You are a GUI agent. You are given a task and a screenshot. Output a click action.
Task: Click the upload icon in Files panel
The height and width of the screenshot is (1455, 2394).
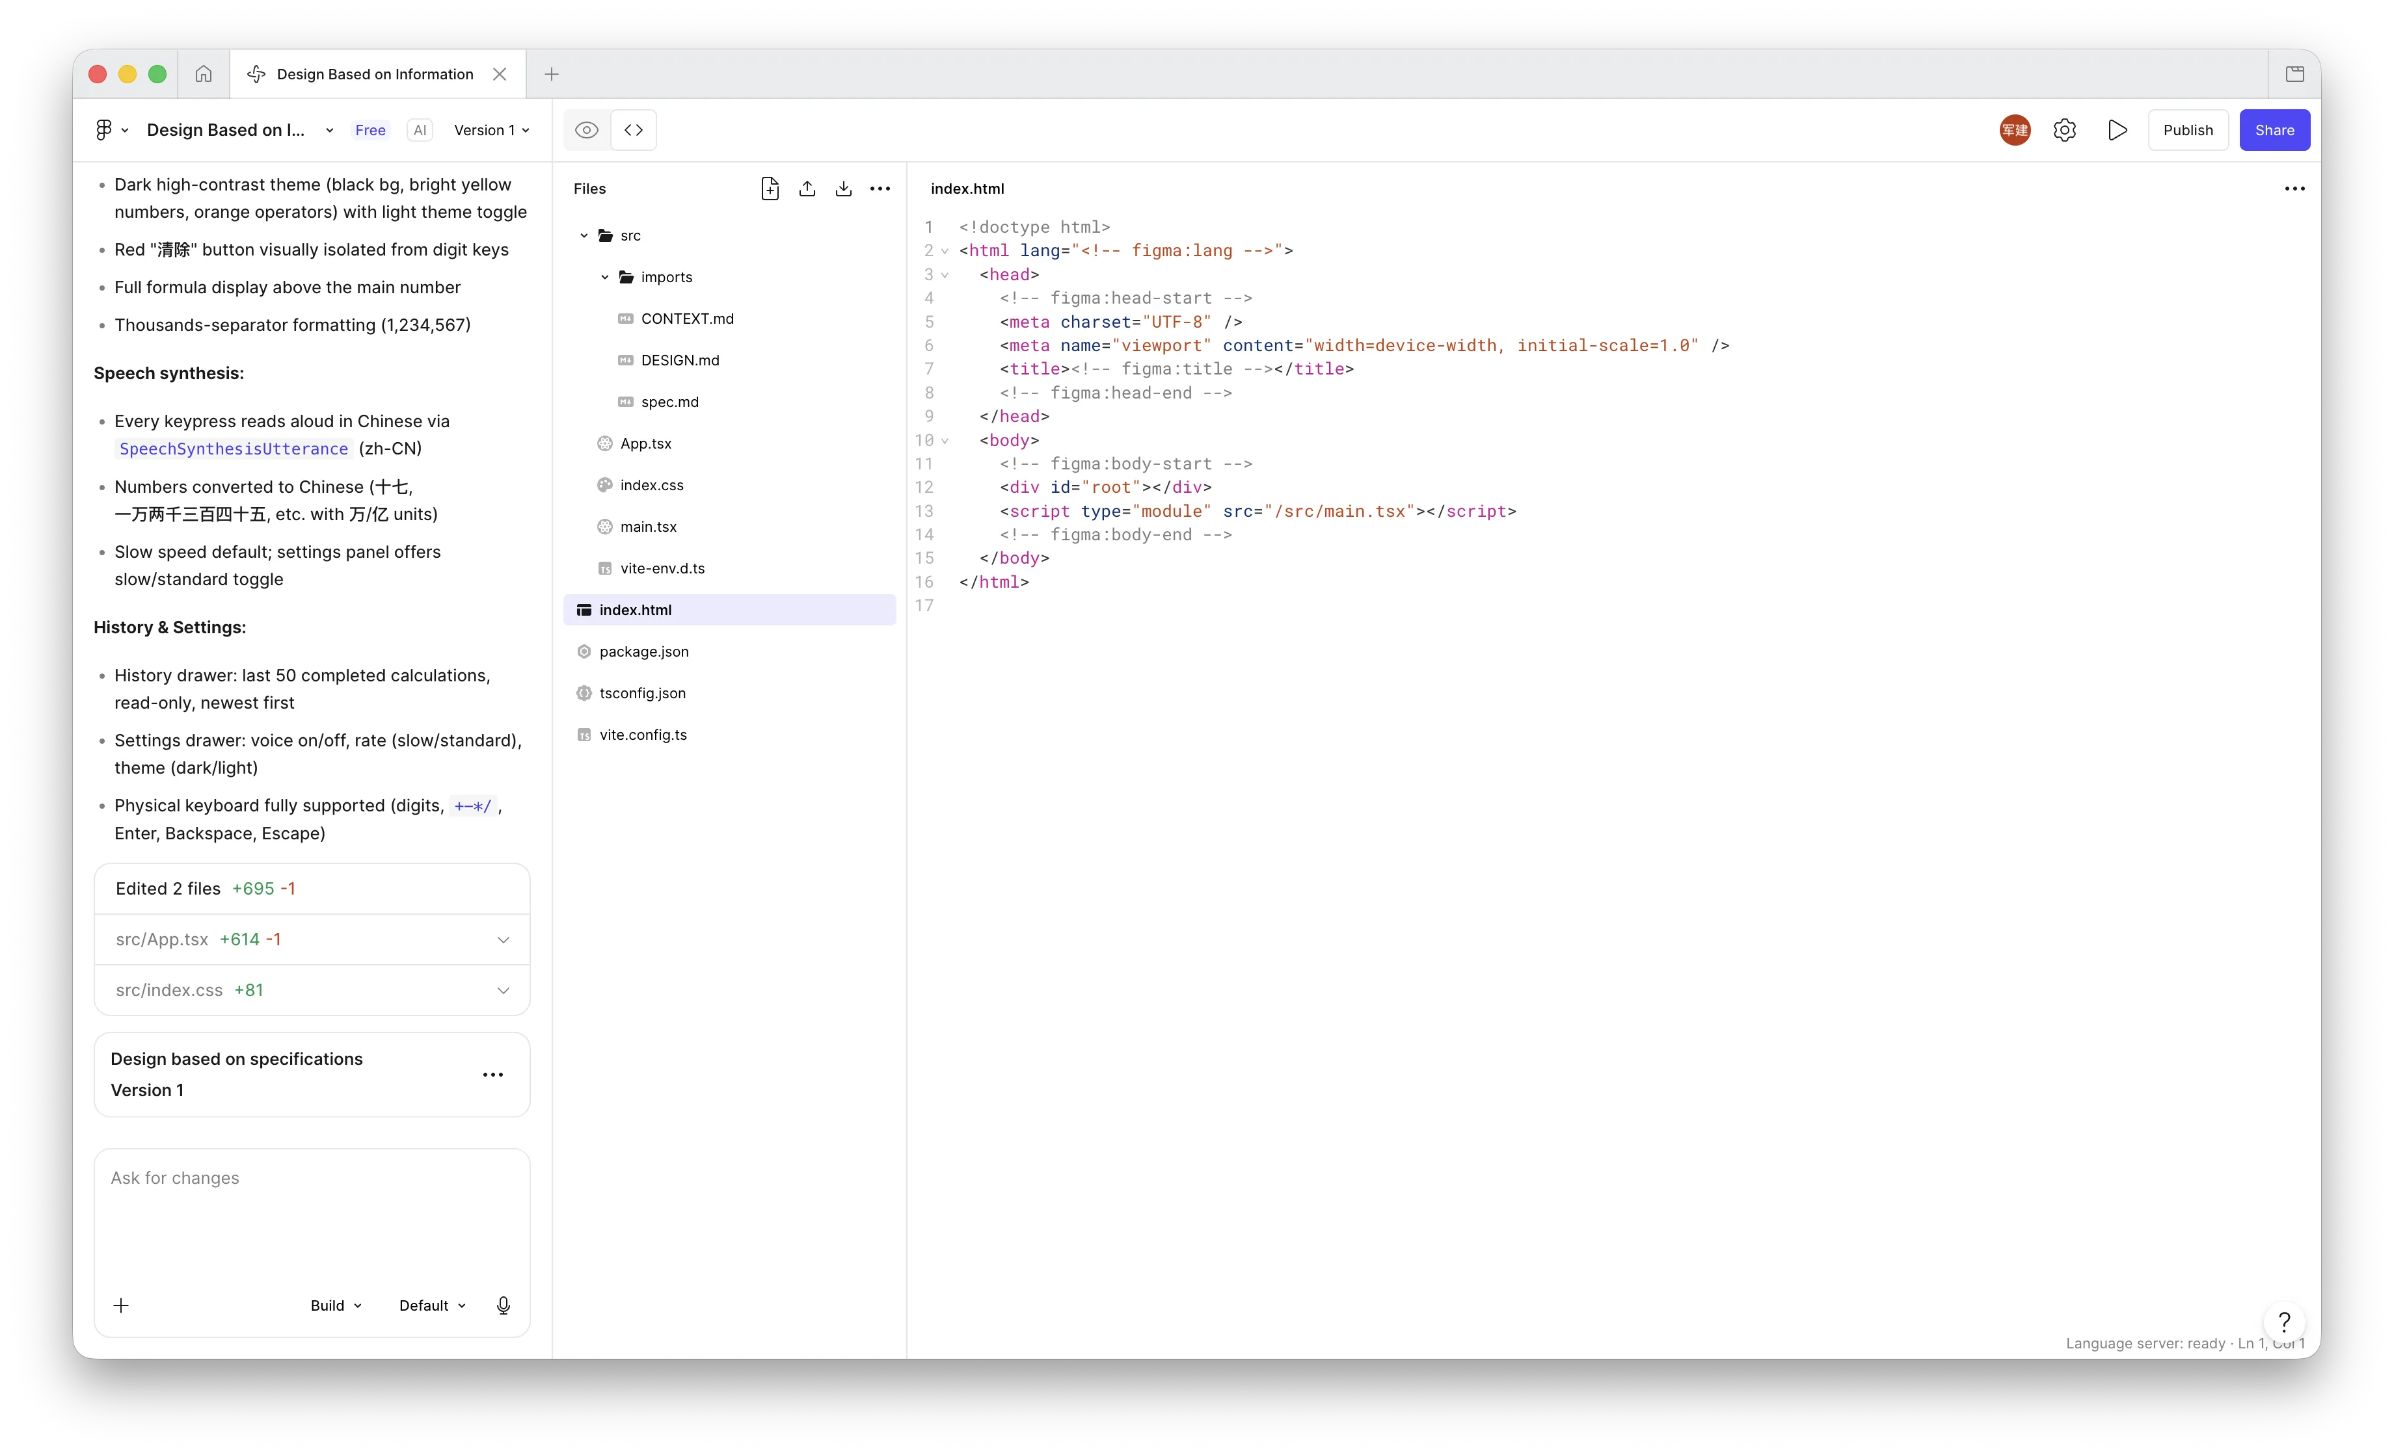(807, 189)
